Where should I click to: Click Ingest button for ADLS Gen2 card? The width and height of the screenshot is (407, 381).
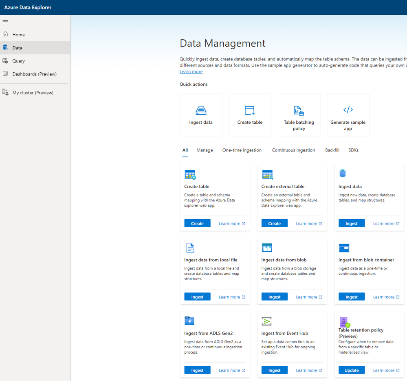click(x=197, y=370)
